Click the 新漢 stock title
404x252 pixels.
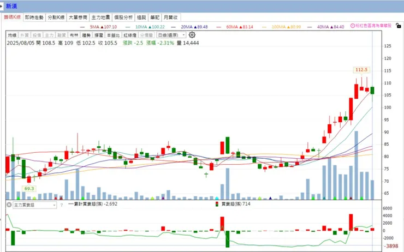pyautogui.click(x=11, y=6)
